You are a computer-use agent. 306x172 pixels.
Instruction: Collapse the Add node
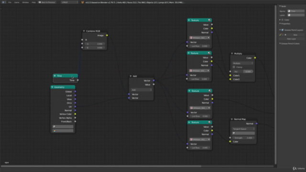(131, 76)
